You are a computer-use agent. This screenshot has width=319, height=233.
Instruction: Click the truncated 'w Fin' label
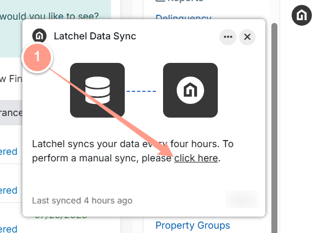click(x=11, y=79)
